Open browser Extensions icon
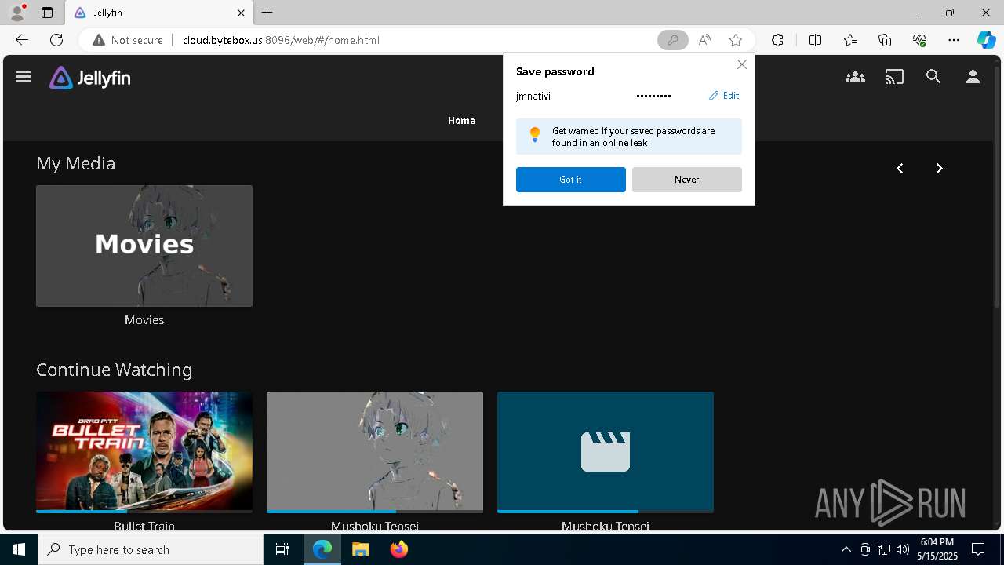Screen dimensions: 1004x565 click(x=777, y=40)
